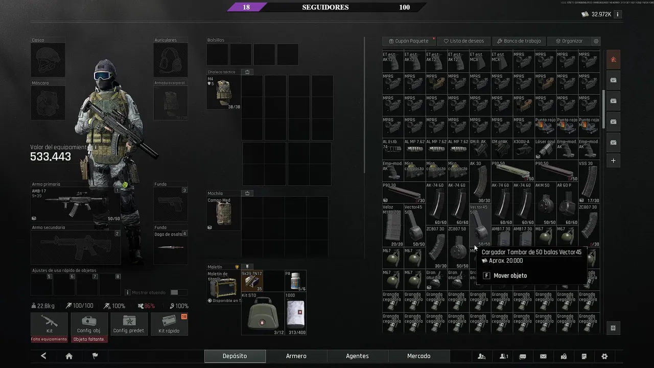Image resolution: width=654 pixels, height=368 pixels.
Task: Click quick-use slot number 8
Action: [x=110, y=284]
